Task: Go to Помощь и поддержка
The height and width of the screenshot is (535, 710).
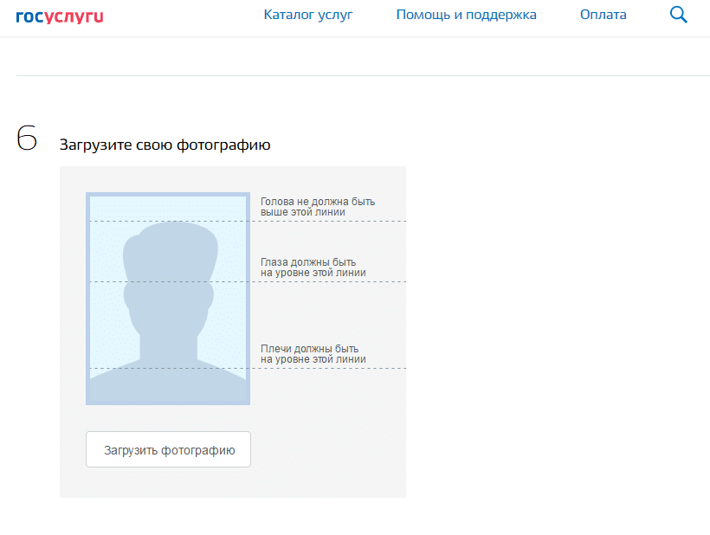Action: [466, 15]
